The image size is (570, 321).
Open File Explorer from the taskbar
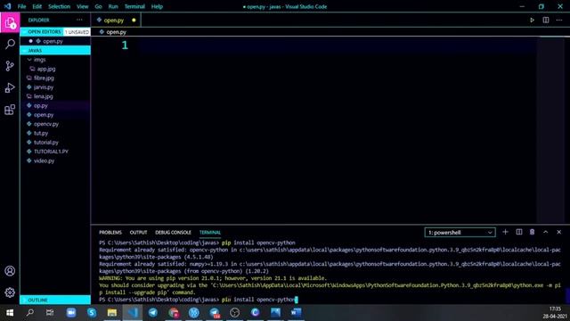coord(112,313)
